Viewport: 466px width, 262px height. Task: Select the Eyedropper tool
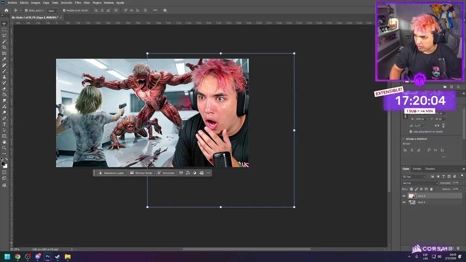coord(4,59)
